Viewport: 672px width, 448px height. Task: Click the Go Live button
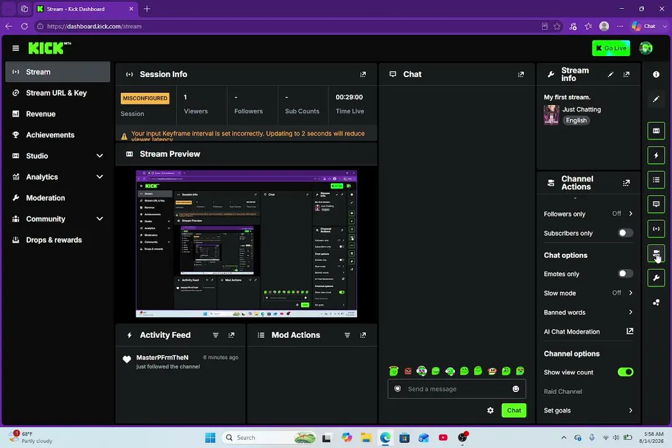(x=611, y=48)
